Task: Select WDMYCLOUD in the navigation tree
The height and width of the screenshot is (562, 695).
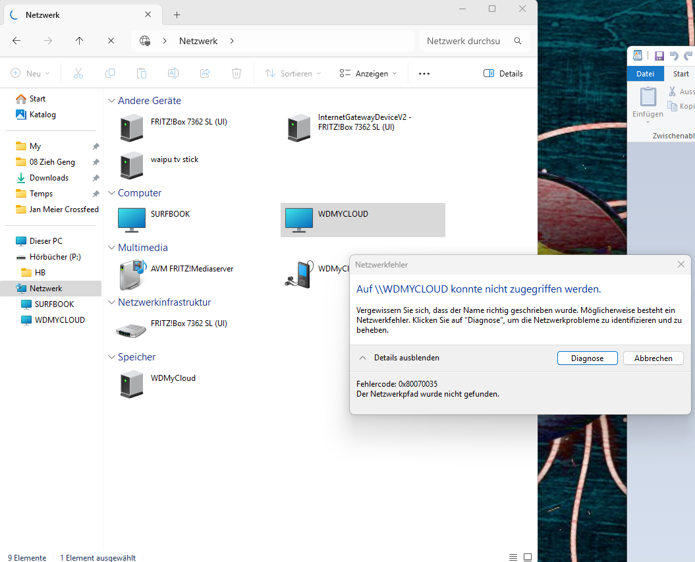Action: [x=53, y=320]
